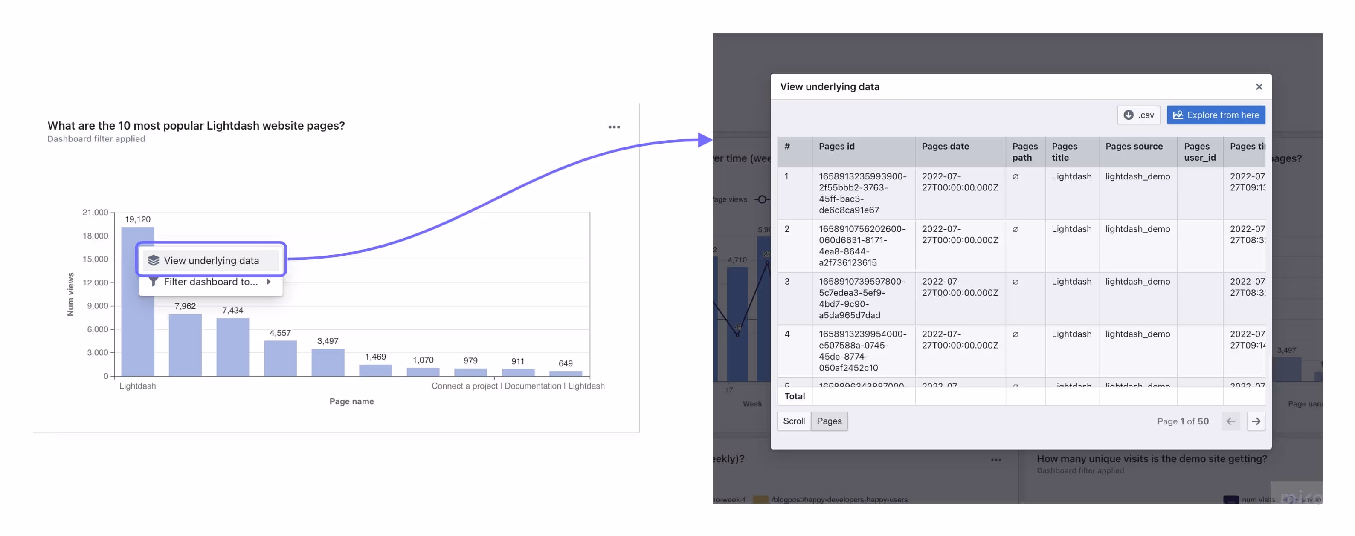Click the previous page left arrow
1355x536 pixels.
(1230, 421)
